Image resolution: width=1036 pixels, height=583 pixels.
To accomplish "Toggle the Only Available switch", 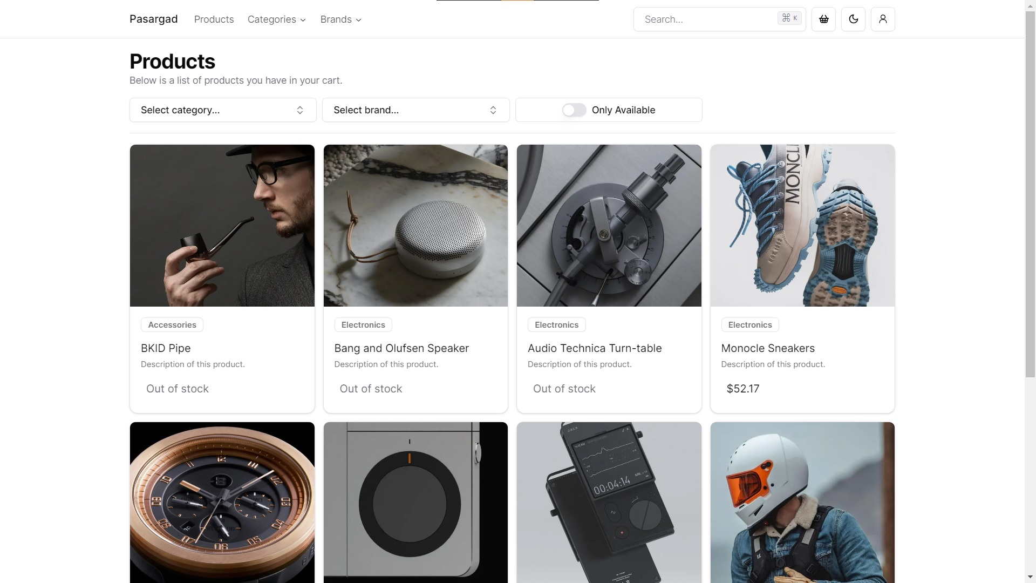I will (574, 110).
